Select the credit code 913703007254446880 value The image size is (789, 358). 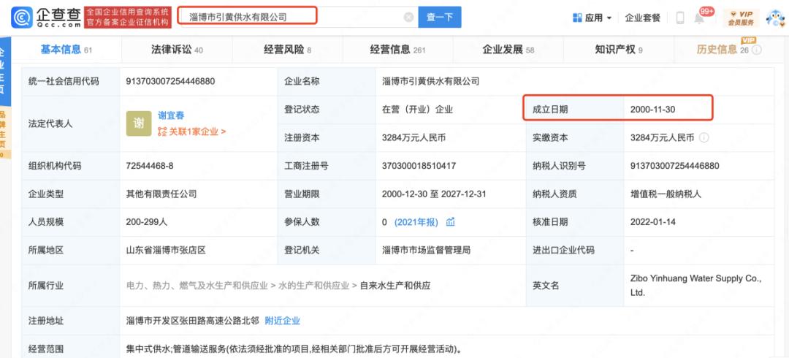[x=170, y=81]
